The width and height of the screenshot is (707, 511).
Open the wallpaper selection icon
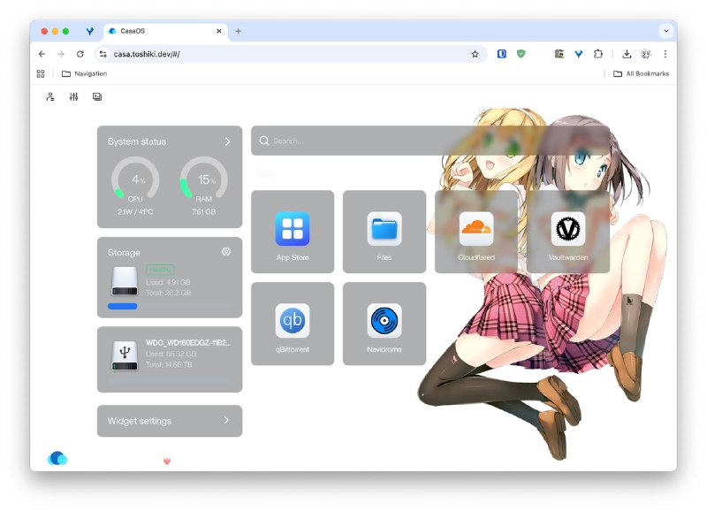click(96, 97)
